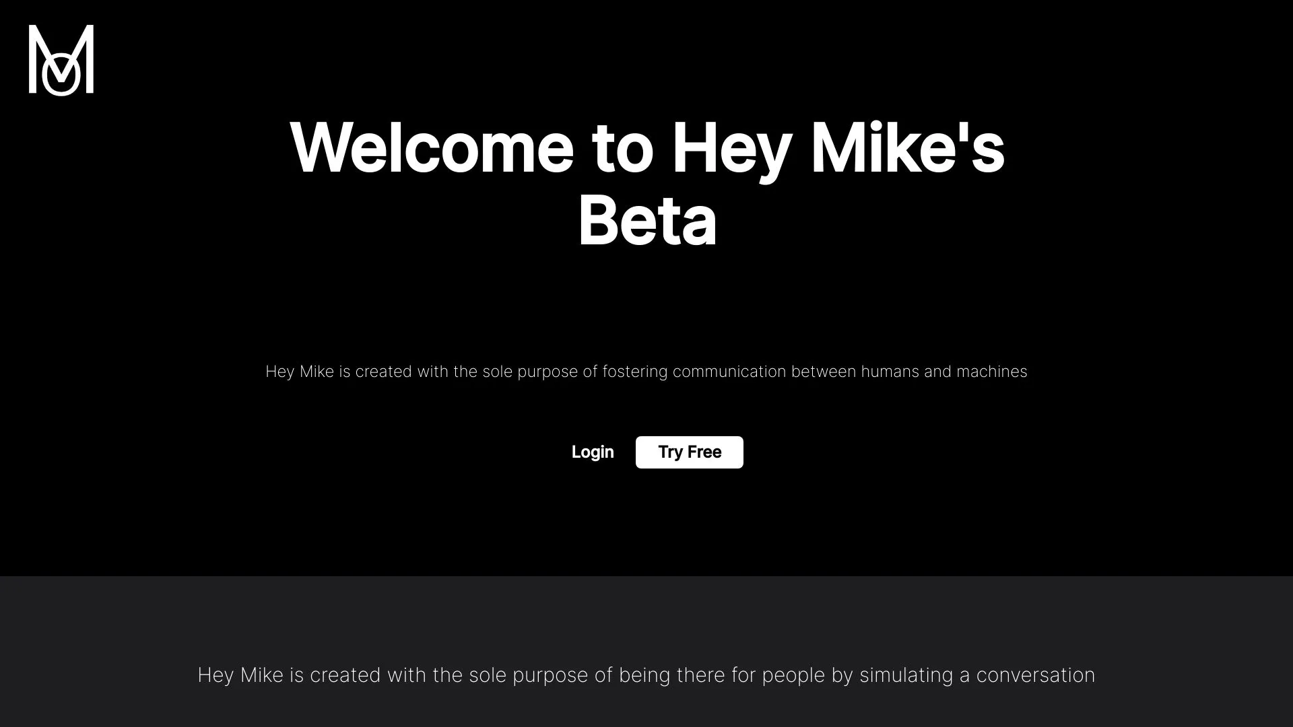
Task: Select the 'Welcome to Hey Mike's Beta' heading
Action: coord(646,182)
